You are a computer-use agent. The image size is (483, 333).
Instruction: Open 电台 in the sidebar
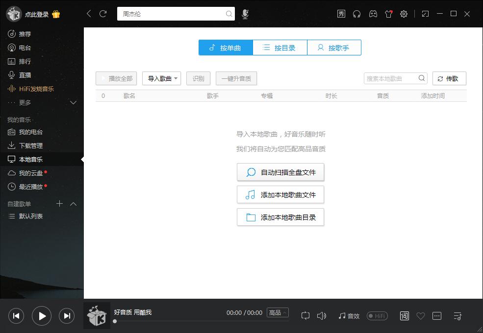pos(42,48)
